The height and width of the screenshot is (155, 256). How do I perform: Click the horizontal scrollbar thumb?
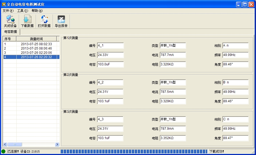15,145
